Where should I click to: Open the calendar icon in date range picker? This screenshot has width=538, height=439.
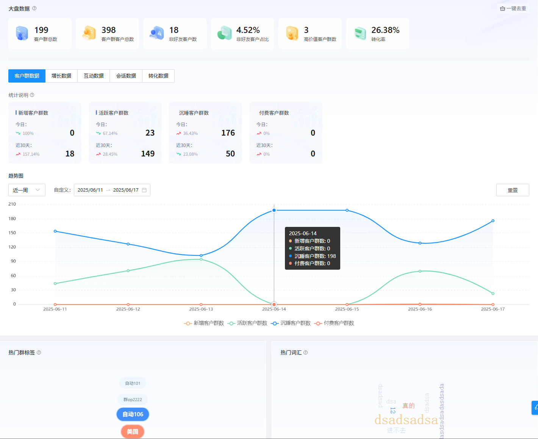point(144,190)
